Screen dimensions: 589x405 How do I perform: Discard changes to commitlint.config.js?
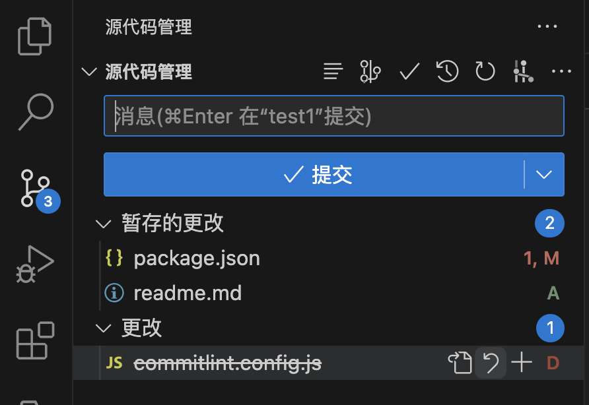tap(491, 363)
